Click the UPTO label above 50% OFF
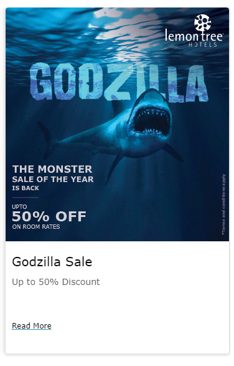Viewport: 234px width, 366px height. 19,207
